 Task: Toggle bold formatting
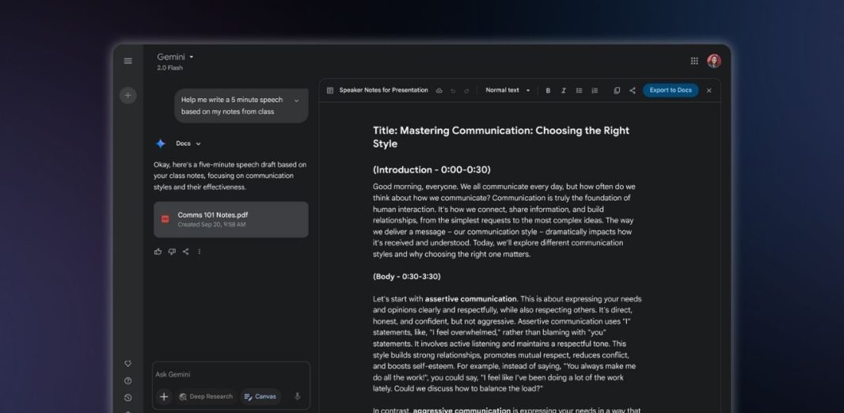548,90
